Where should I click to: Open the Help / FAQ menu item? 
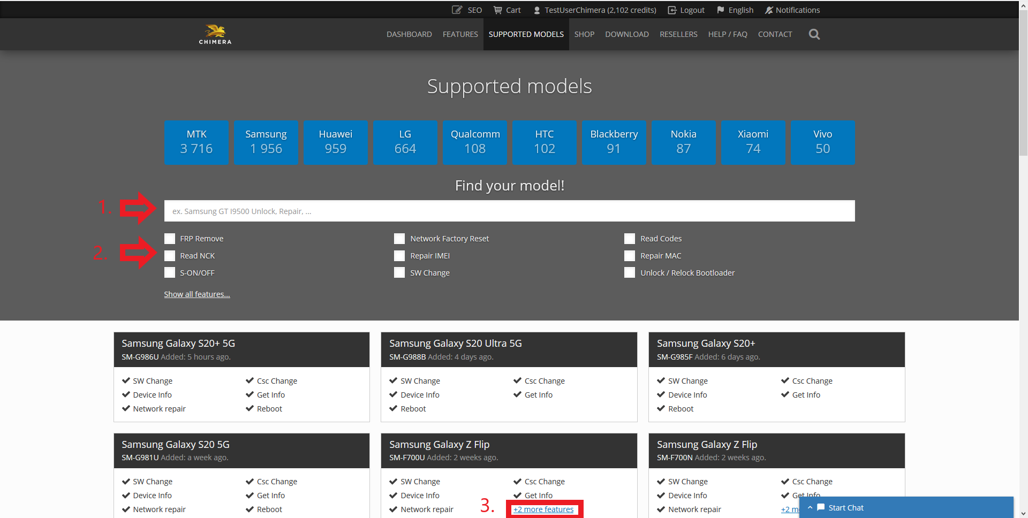click(x=727, y=34)
